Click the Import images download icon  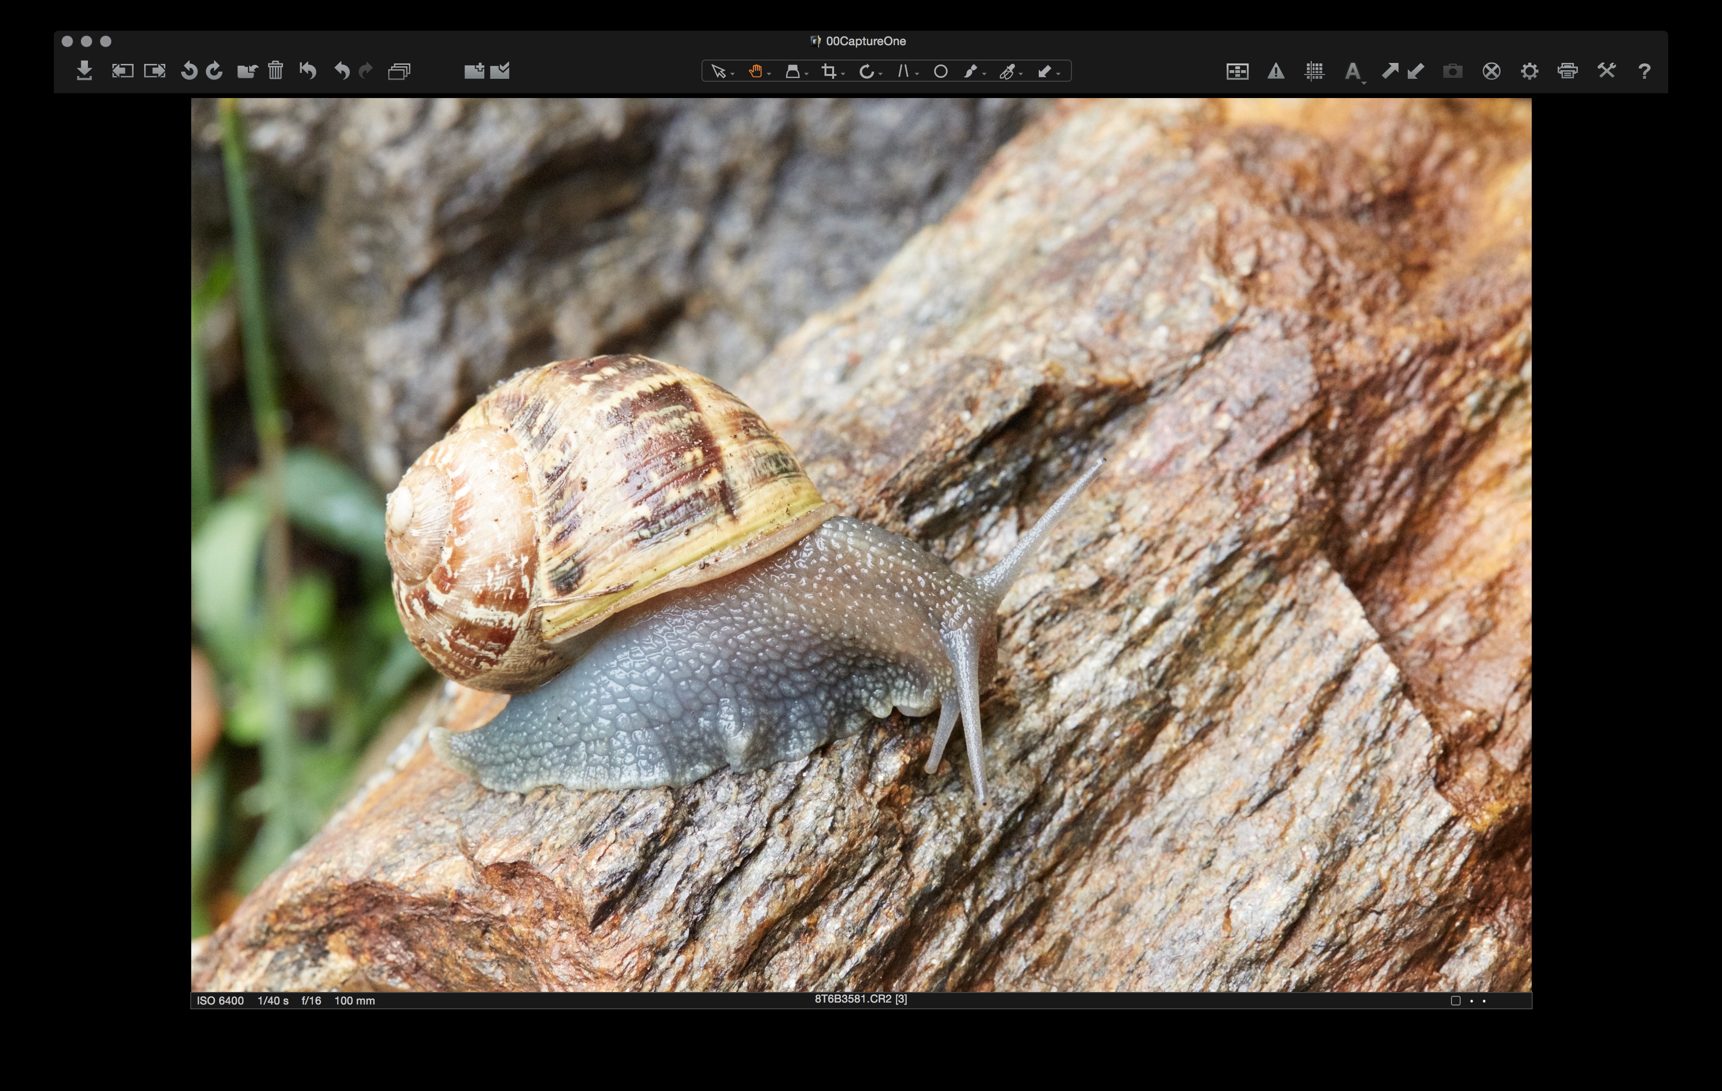pyautogui.click(x=85, y=71)
